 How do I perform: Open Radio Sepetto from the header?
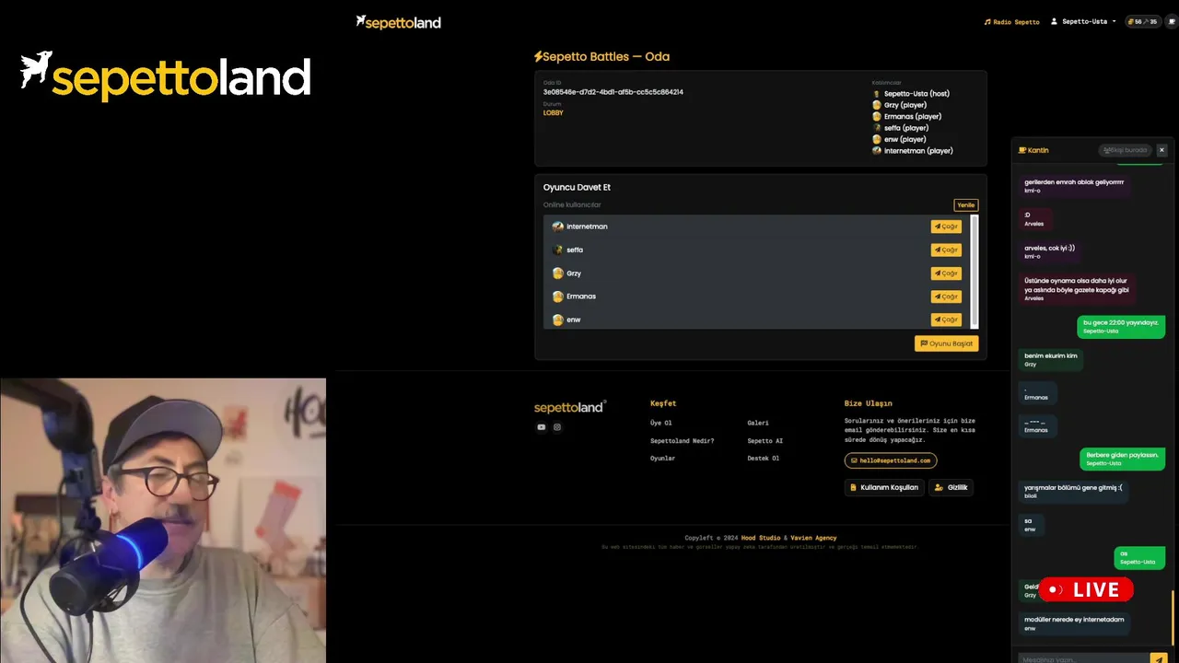click(1011, 21)
